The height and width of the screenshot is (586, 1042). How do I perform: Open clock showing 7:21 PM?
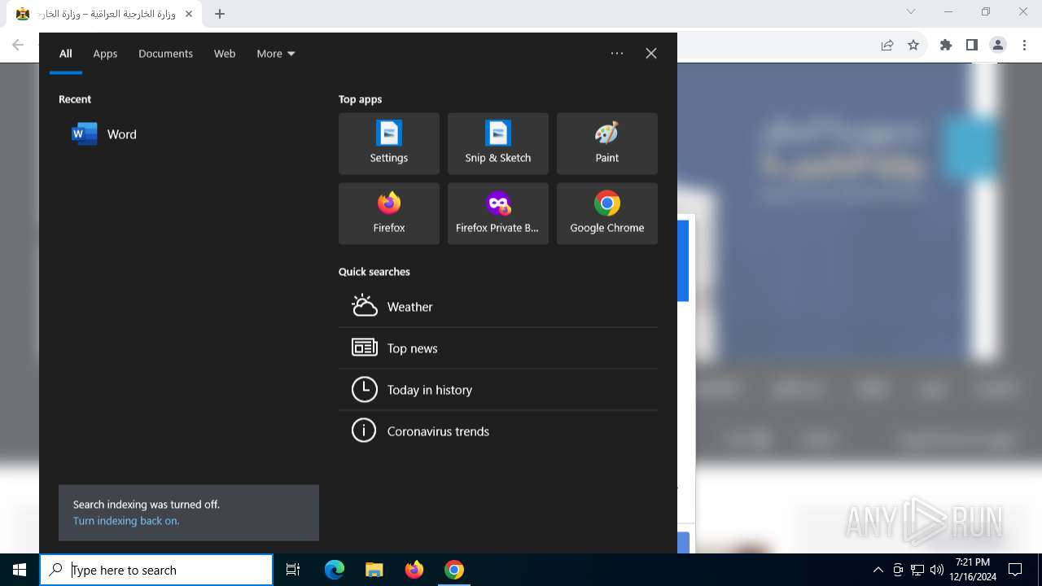click(x=972, y=570)
